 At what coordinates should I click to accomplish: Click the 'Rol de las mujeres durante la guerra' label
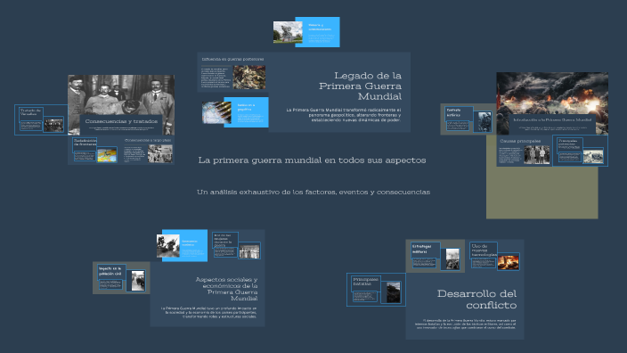(x=223, y=240)
